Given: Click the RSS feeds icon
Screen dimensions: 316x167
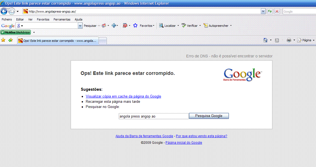Looking at the screenshot, I should 277,40.
